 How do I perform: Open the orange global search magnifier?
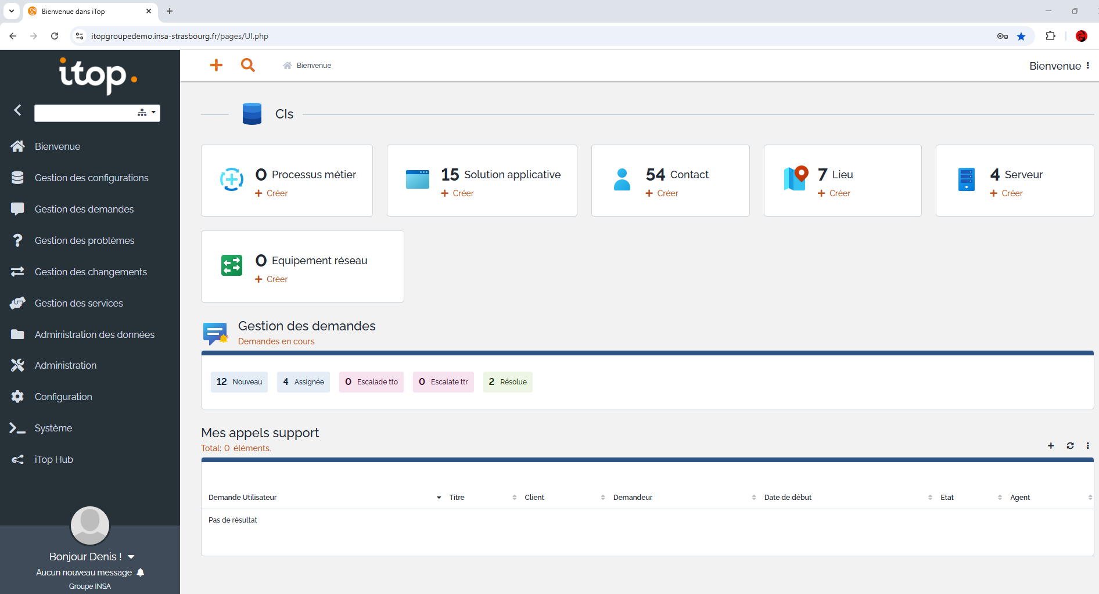[248, 65]
